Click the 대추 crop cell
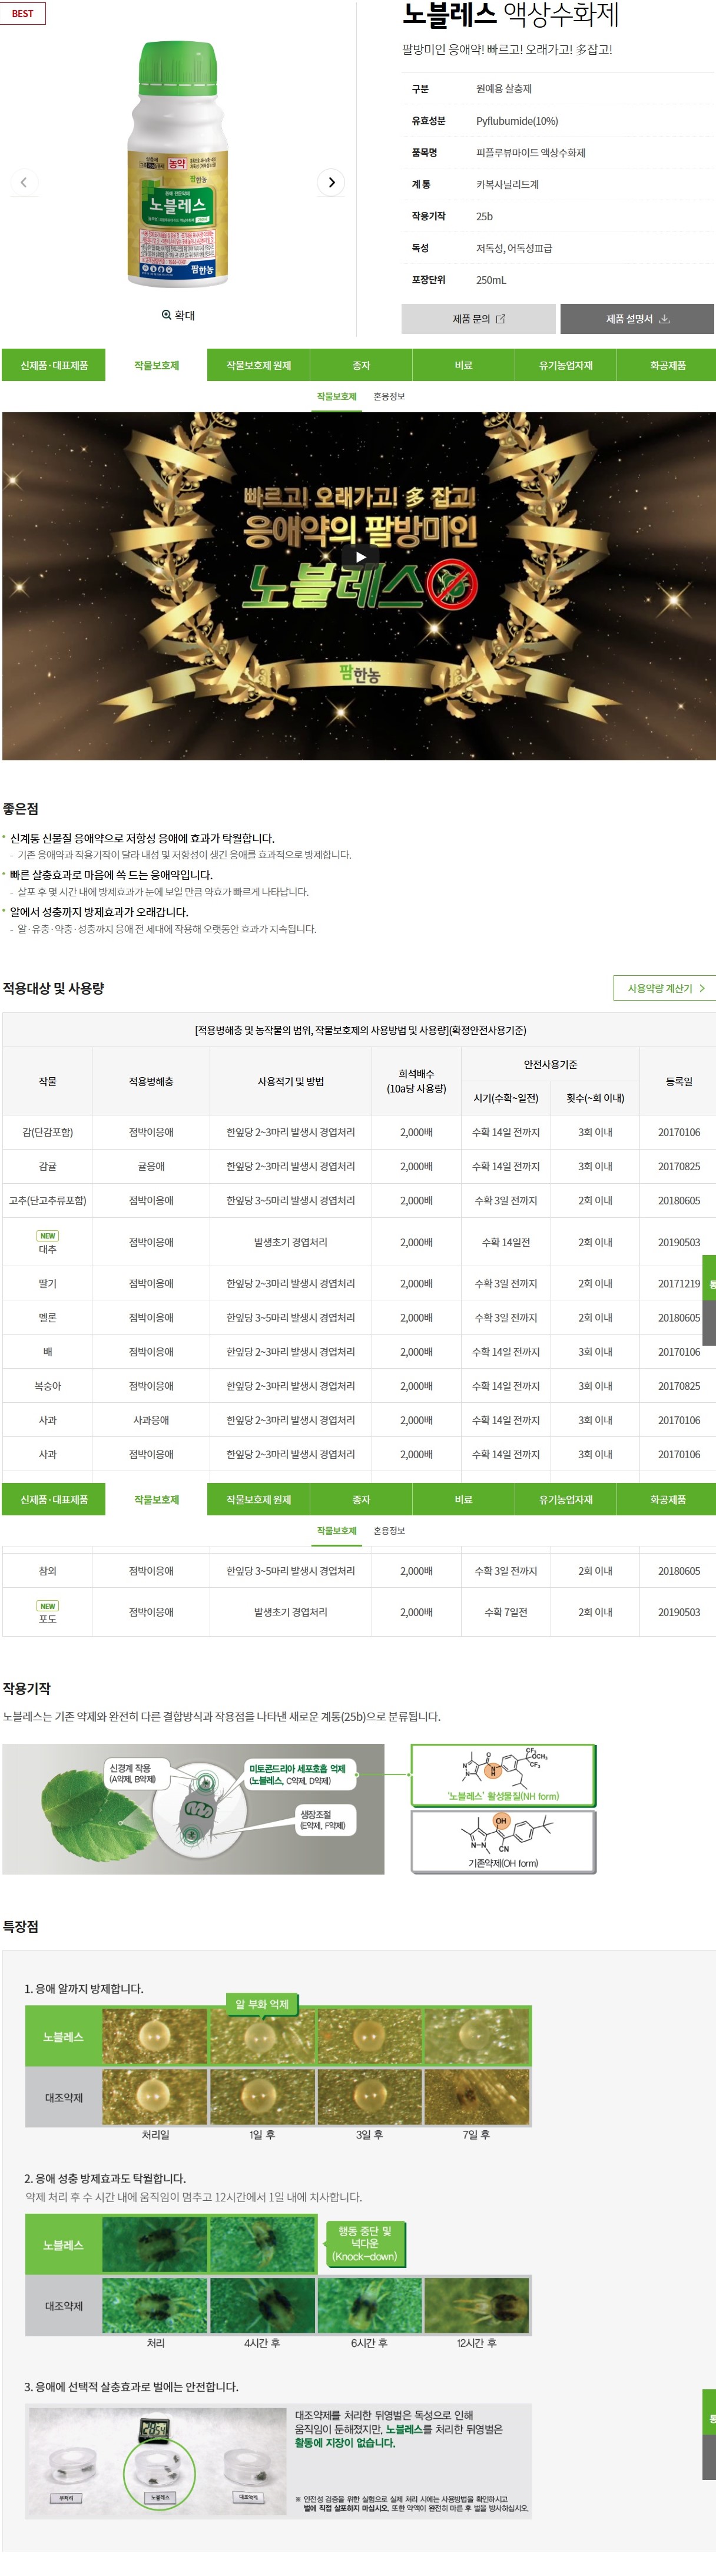716x2576 pixels. pos(47,1242)
